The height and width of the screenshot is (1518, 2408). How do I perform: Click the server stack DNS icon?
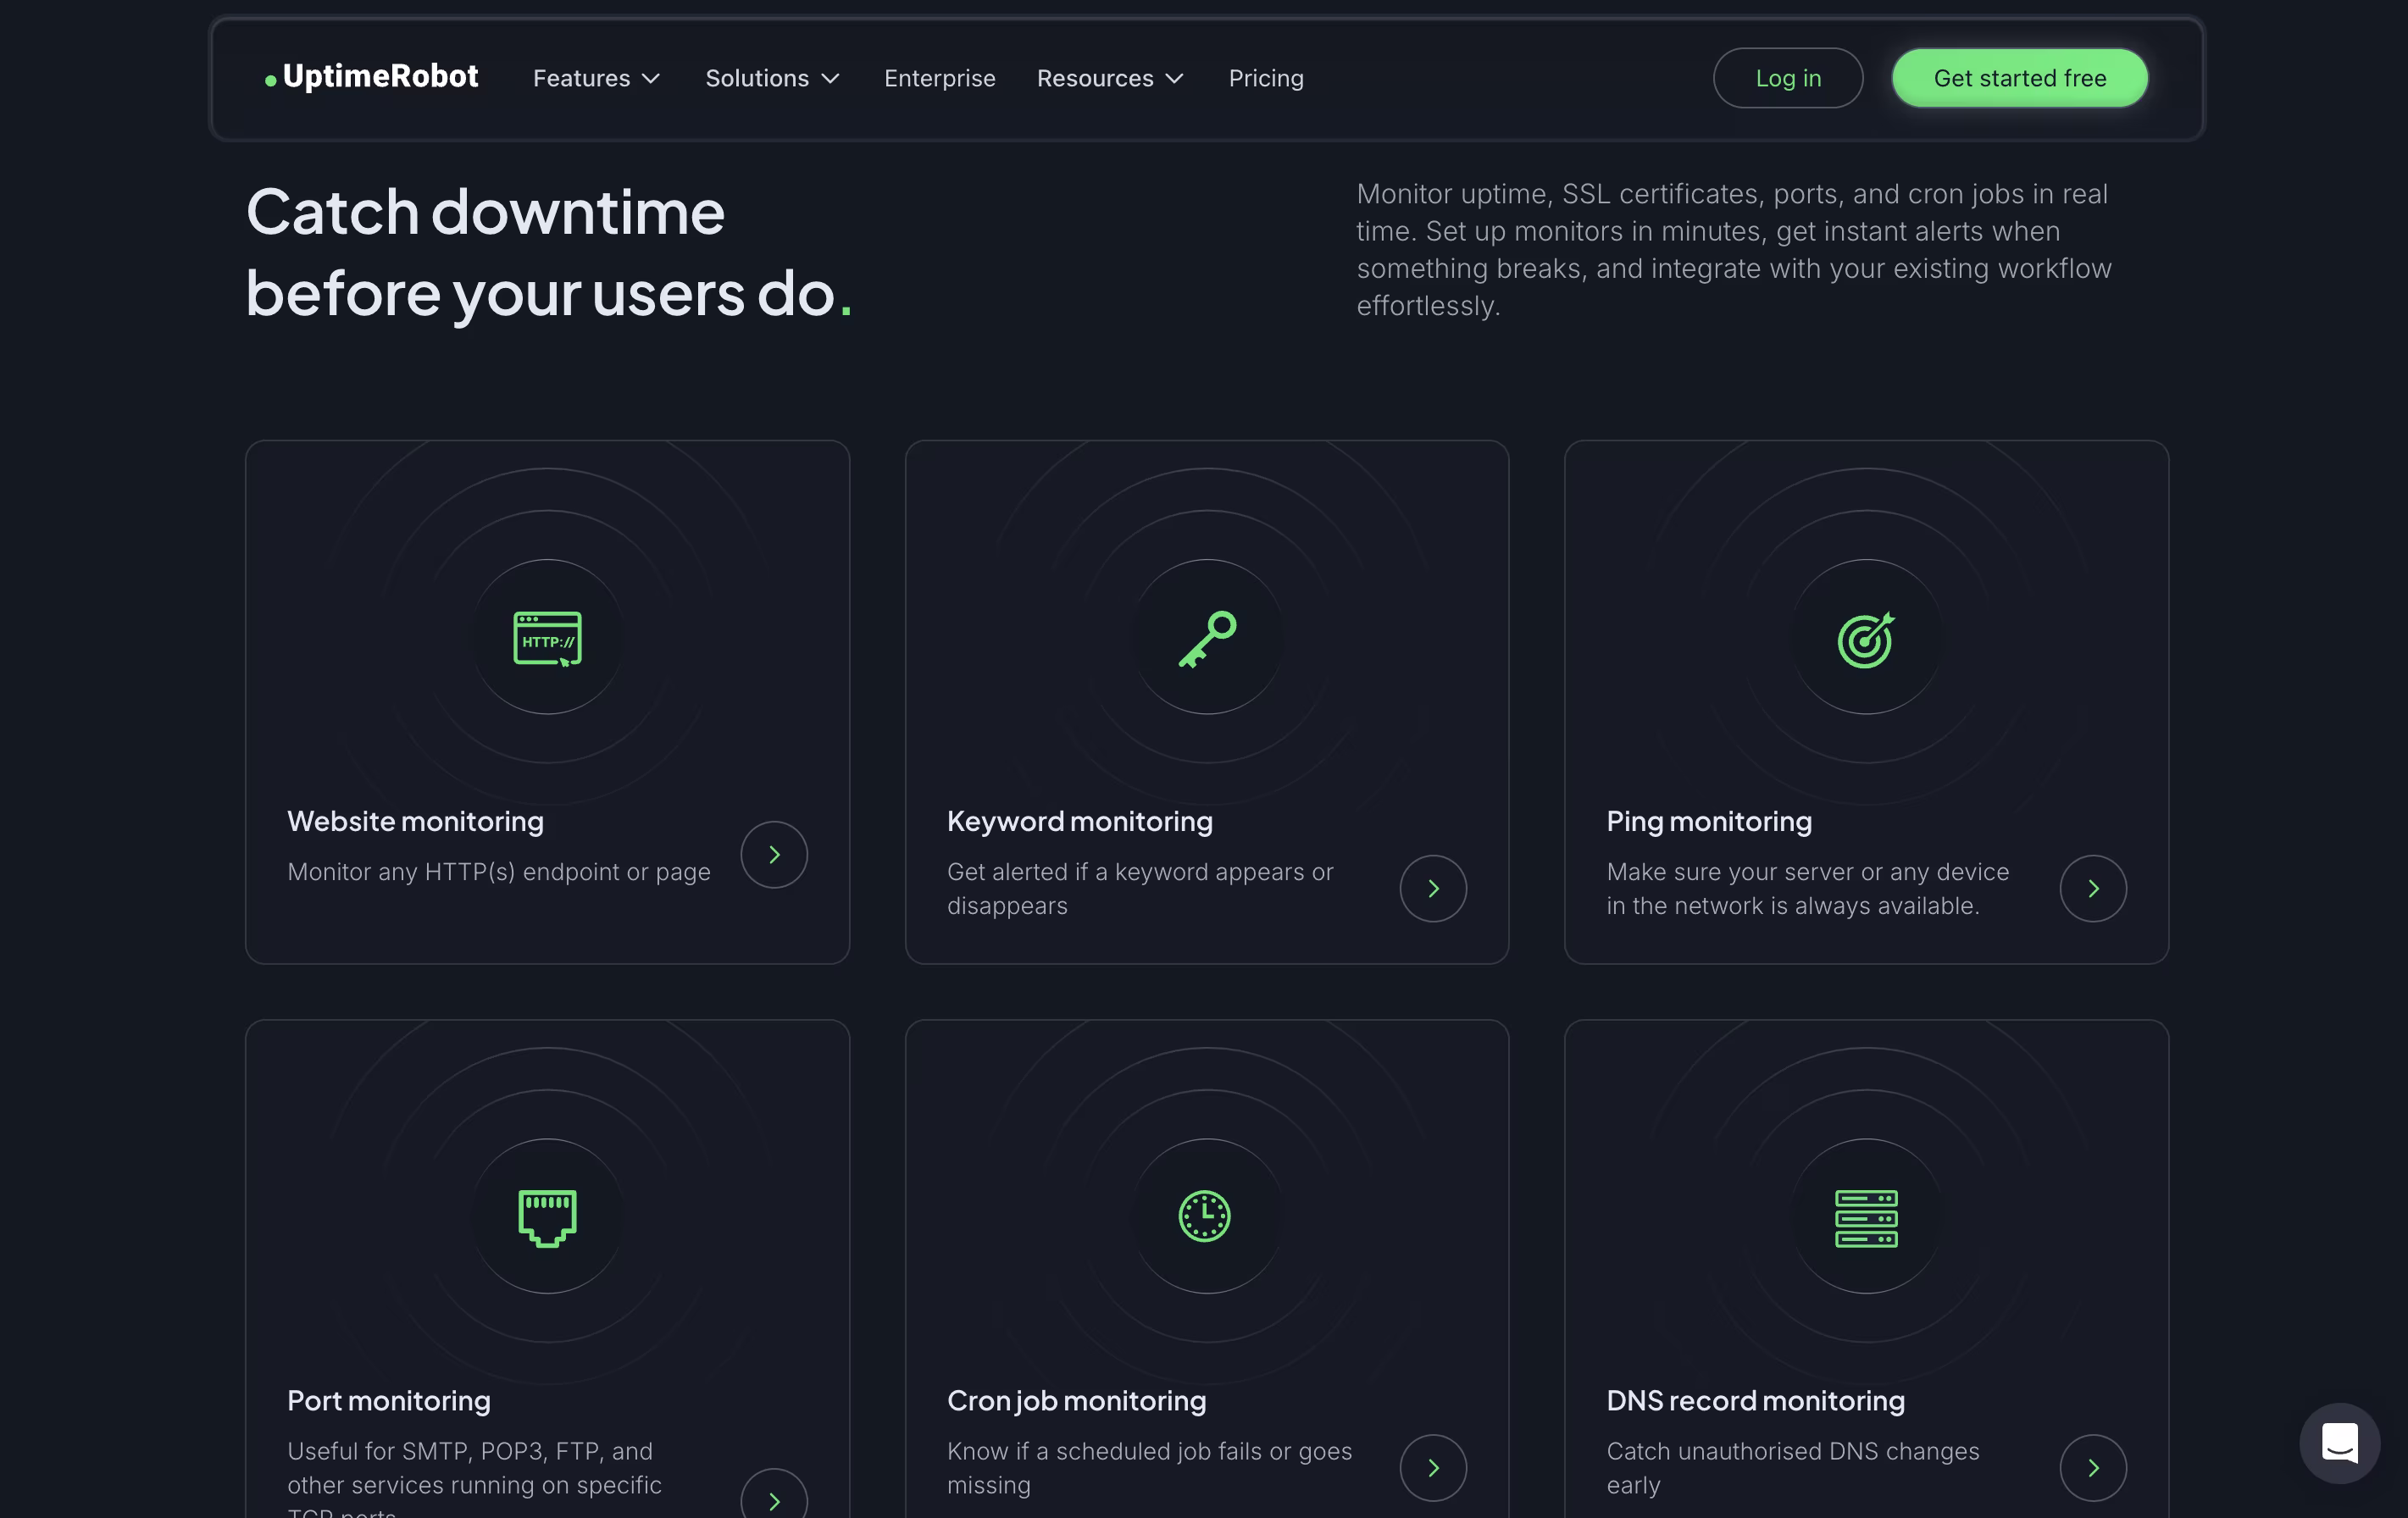click(1865, 1217)
